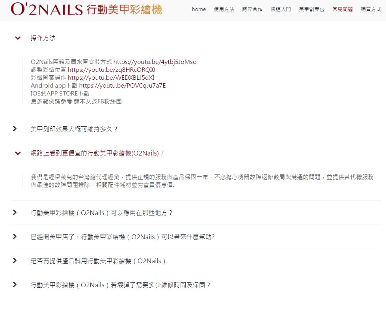Expand the 若壞掉了需要多少維修時間 chevron

click(x=15, y=285)
